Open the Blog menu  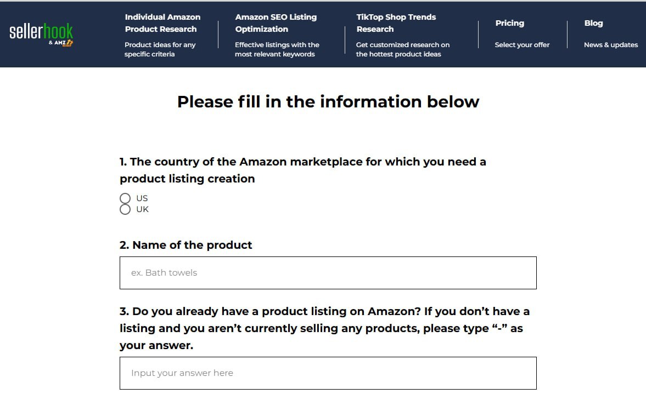(x=593, y=23)
